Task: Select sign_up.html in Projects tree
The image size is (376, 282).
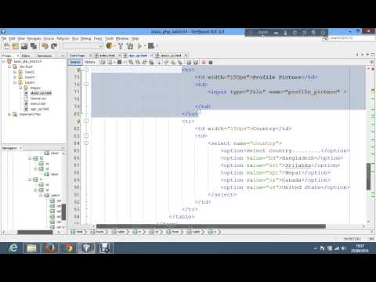Action: 39,109
